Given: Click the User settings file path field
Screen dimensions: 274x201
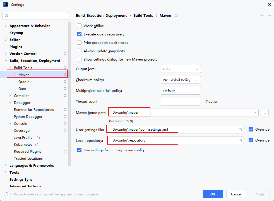Looking at the screenshot, I should pos(177,130).
